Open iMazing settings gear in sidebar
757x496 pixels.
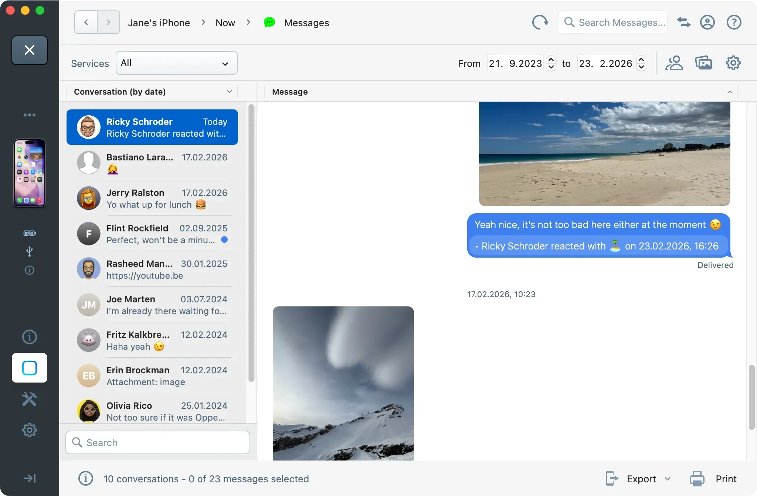tap(29, 430)
